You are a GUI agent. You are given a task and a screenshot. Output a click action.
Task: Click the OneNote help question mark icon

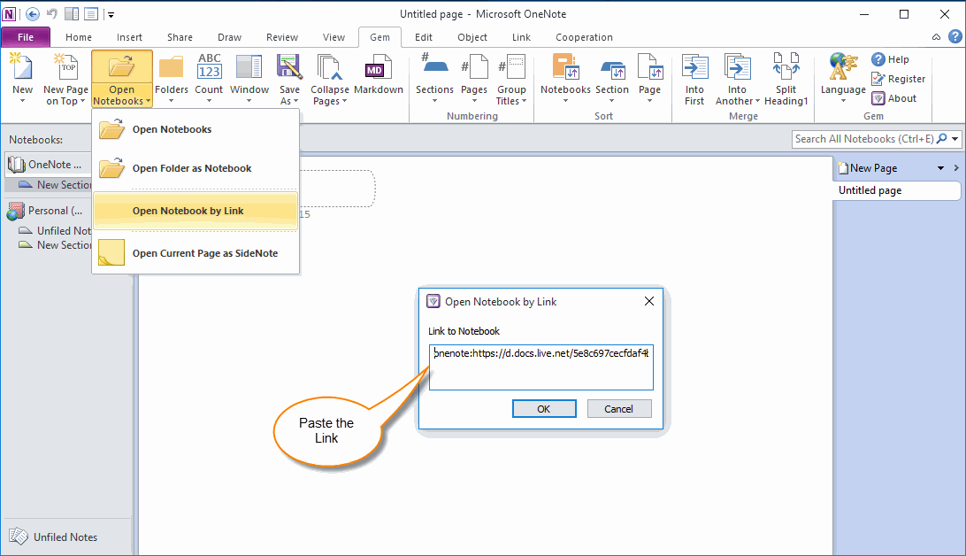click(954, 37)
